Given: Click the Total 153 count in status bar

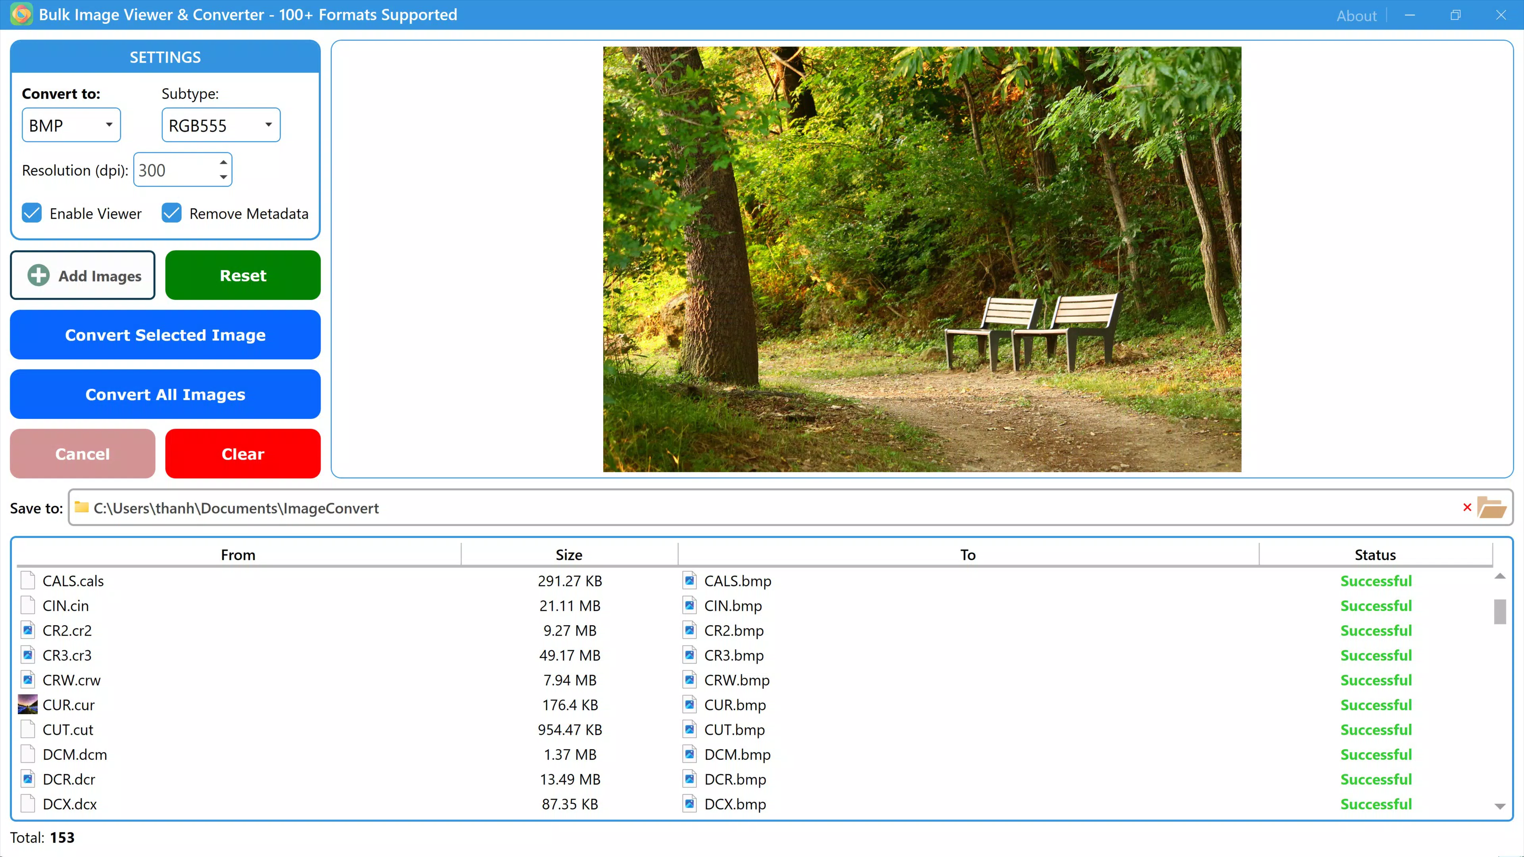Looking at the screenshot, I should click(x=42, y=837).
